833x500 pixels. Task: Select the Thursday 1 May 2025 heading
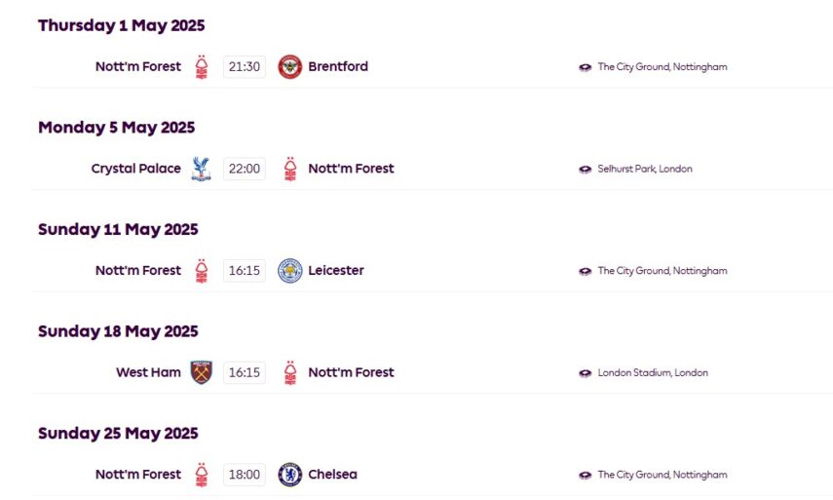[121, 25]
